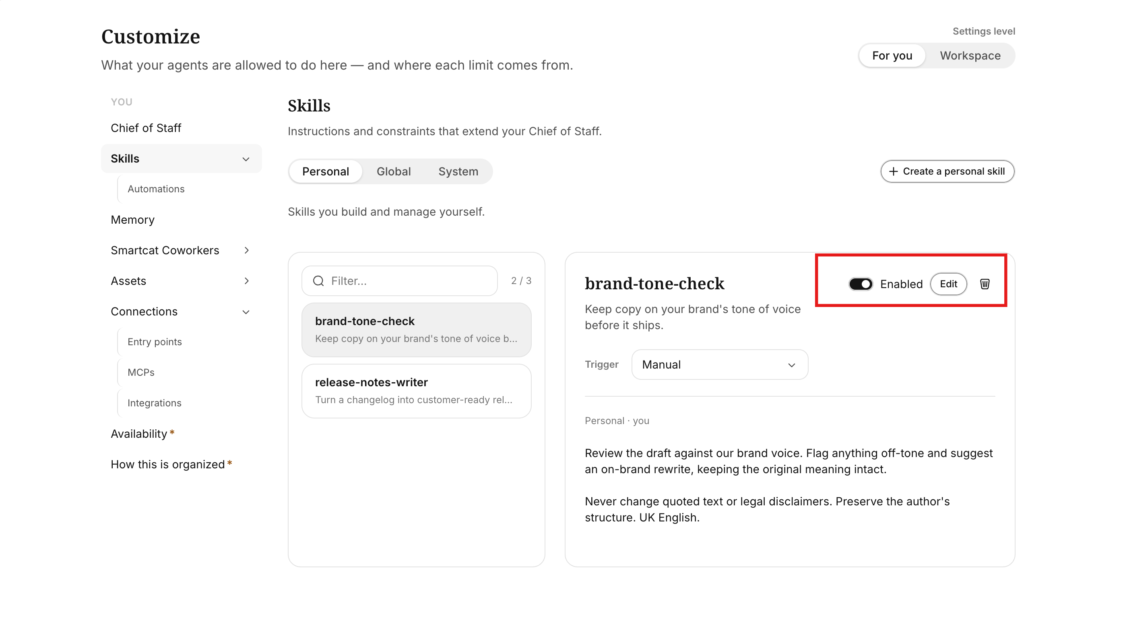Switch to the Global skills tab
Screen dimensions: 1123x618
pyautogui.click(x=393, y=171)
